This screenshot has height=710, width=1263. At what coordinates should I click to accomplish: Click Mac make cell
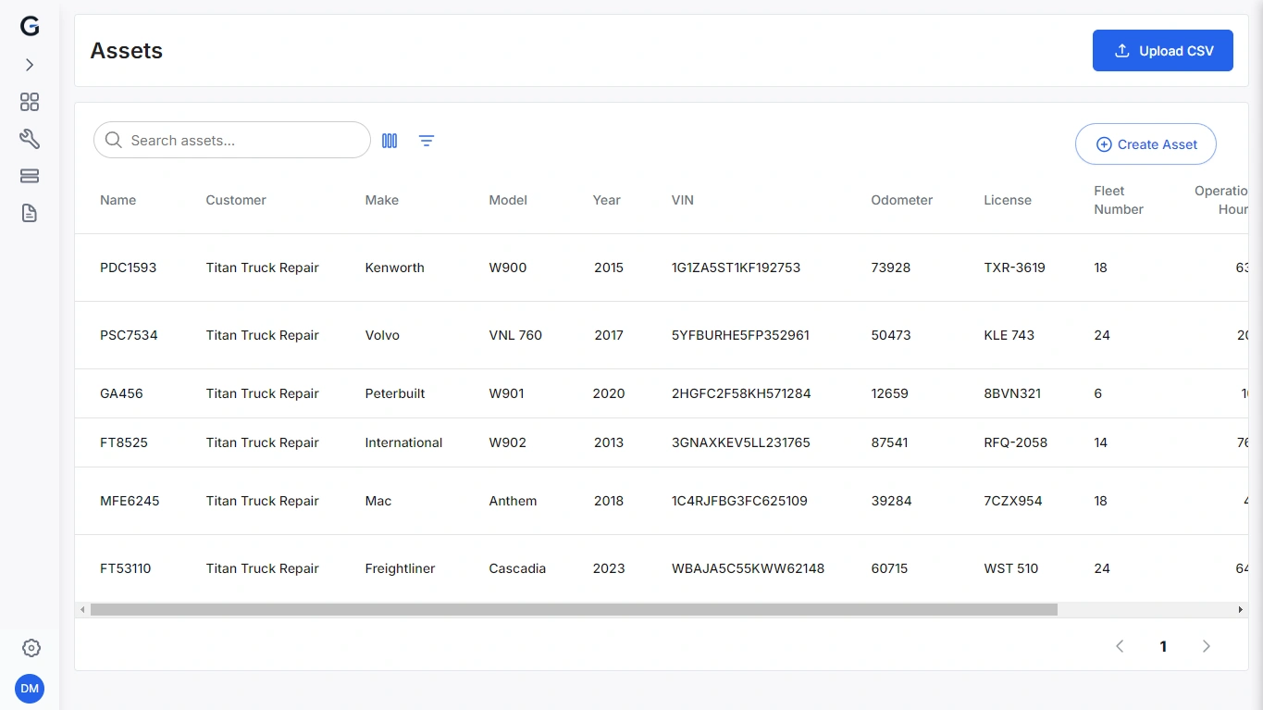(378, 501)
